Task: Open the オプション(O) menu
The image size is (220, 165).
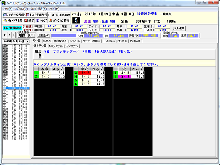Action: (x=22, y=9)
